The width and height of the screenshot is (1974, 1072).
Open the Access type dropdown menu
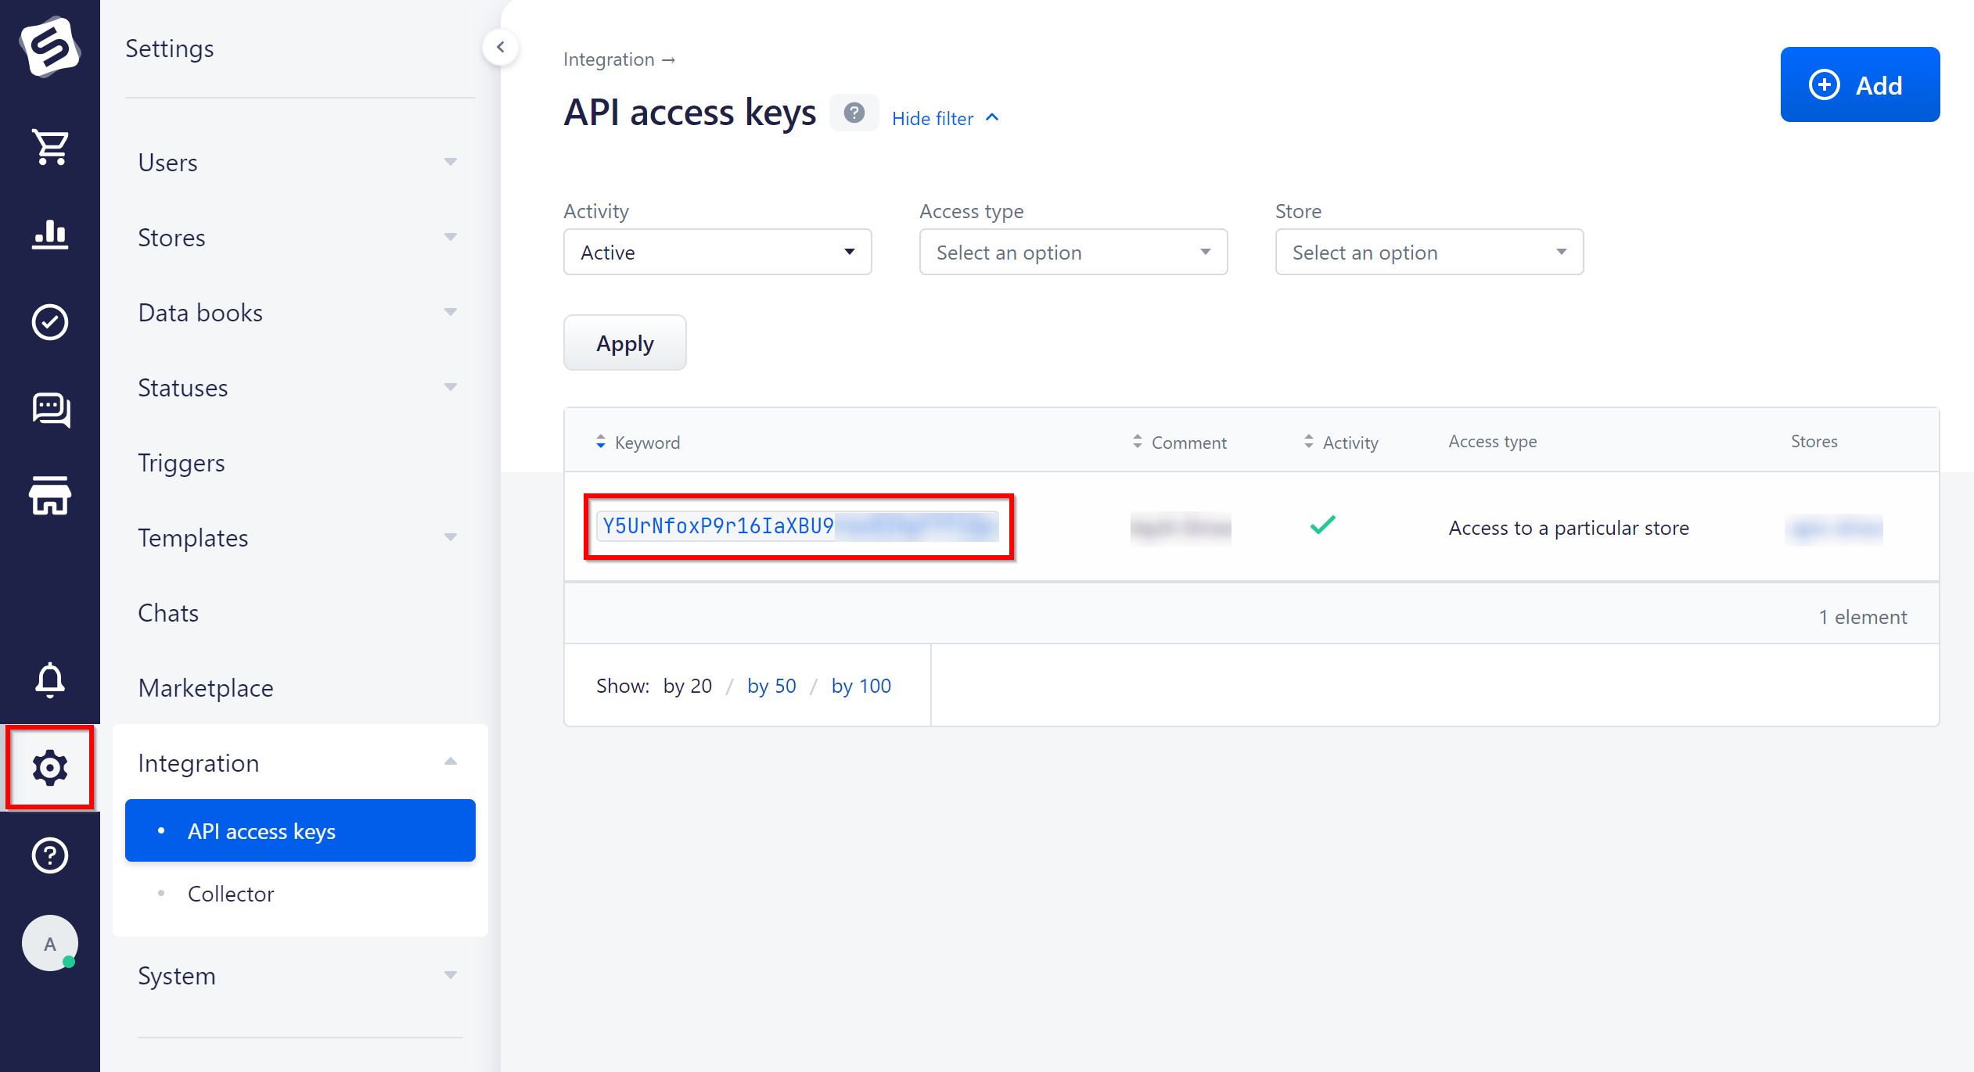pos(1072,252)
